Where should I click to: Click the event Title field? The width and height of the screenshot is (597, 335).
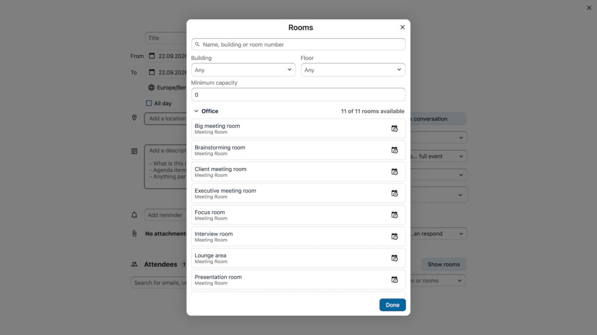[x=166, y=38]
